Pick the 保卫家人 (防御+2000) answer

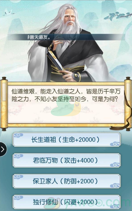coord(66,181)
